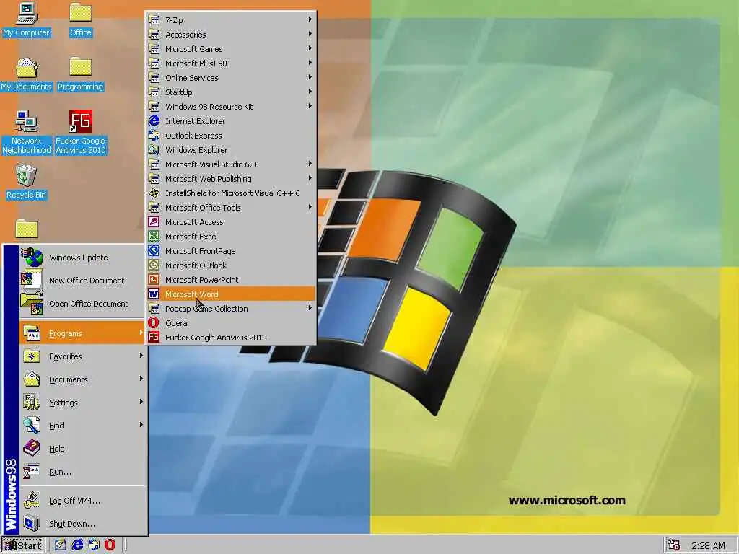Click the InstallShield for Visual C++ 6 icon
The width and height of the screenshot is (739, 554).
154,193
